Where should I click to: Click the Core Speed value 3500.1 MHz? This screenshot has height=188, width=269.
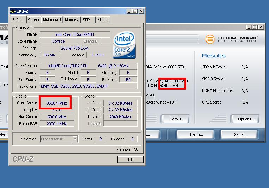(57, 103)
